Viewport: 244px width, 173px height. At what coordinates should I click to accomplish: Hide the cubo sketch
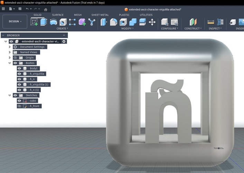19,101
